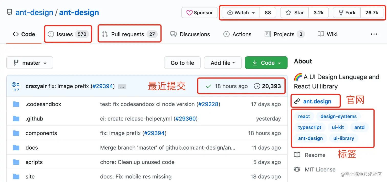The height and width of the screenshot is (182, 387).
Task: Click the 27 pull requests counter badge
Action: point(152,34)
